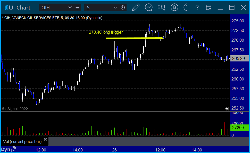The width and height of the screenshot is (250, 153).
Task: Open the symbol list hamburger menu
Action: coord(77,7)
